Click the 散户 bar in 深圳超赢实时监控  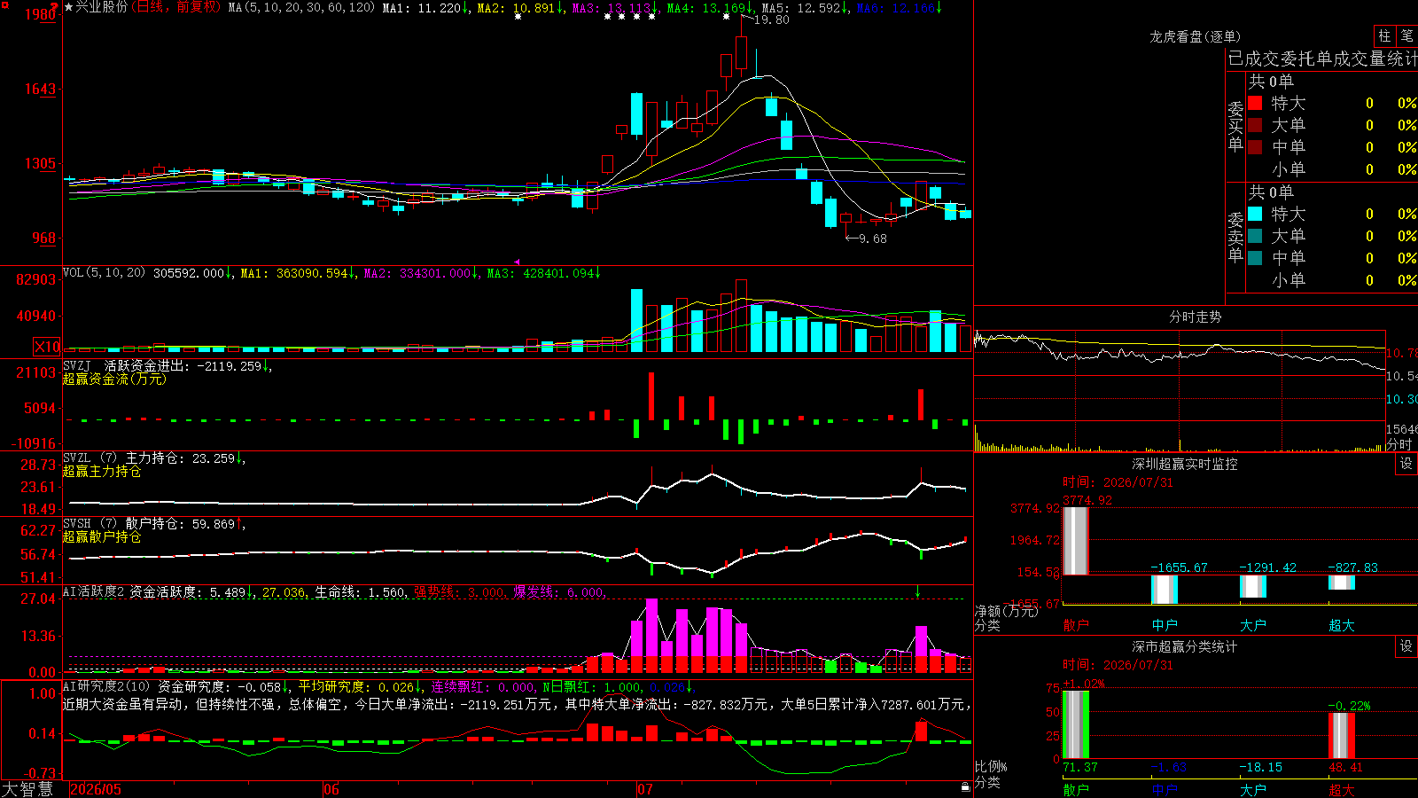1076,541
